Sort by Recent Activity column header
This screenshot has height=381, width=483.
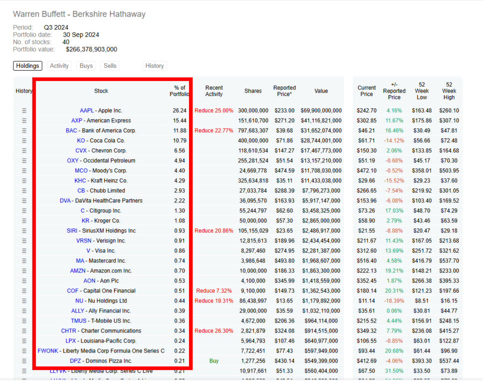click(x=214, y=91)
